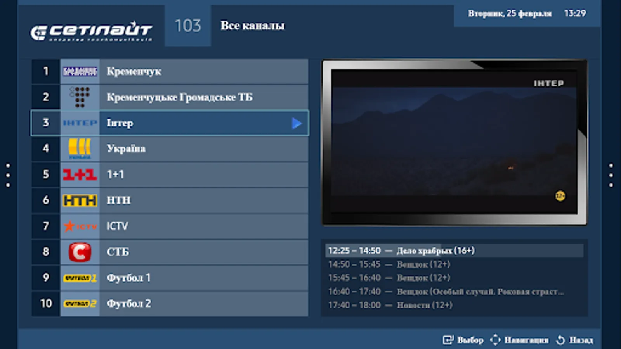Select channel Кременчуцьке Громадське ТБ

[170, 97]
